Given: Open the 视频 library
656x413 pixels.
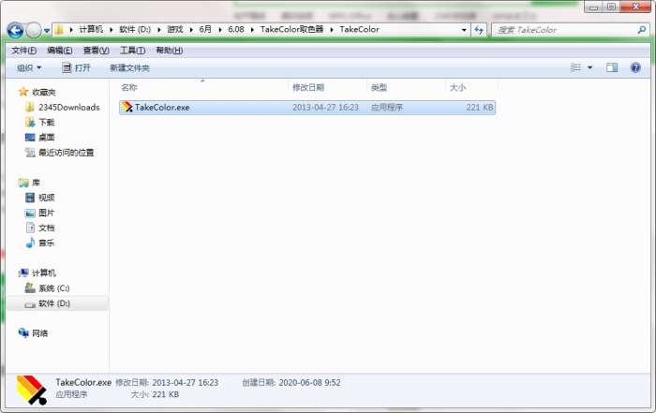Looking at the screenshot, I should click(47, 198).
